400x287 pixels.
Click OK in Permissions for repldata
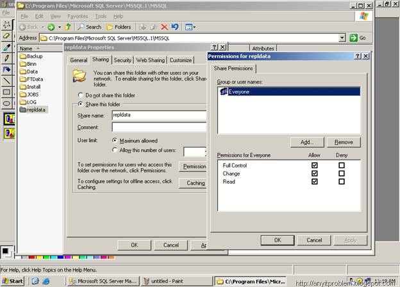[278, 240]
